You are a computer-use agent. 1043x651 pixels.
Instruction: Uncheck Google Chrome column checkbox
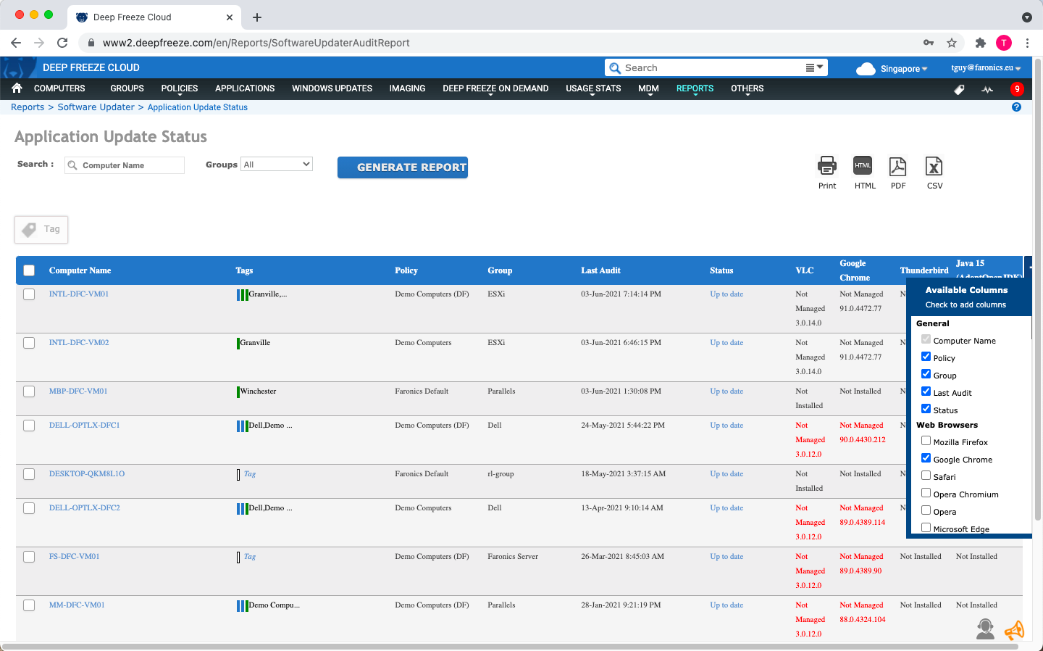[x=926, y=458]
